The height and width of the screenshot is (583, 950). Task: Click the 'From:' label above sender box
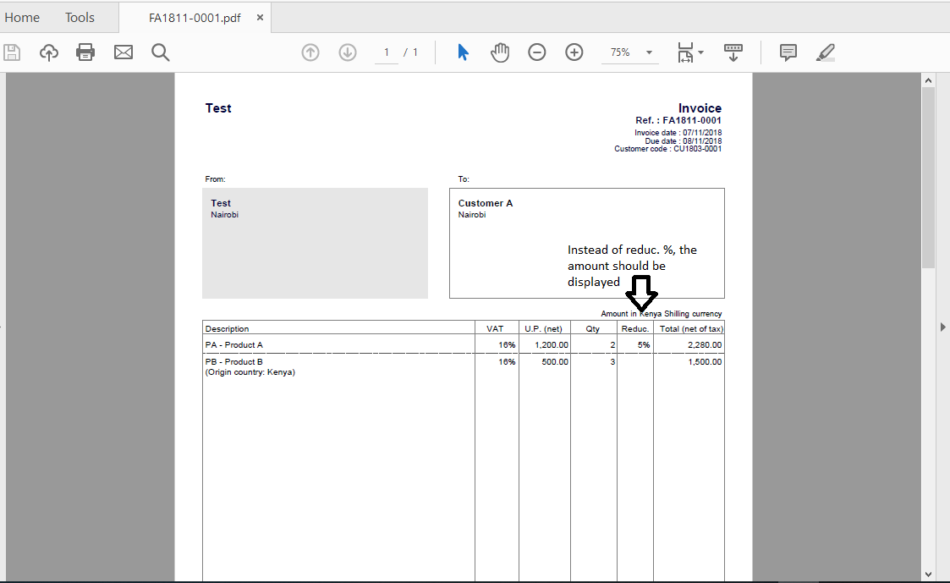[x=215, y=179]
